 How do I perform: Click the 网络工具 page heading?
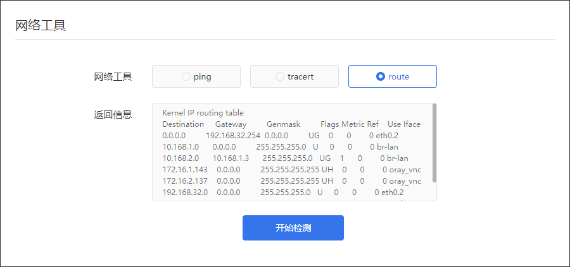(41, 26)
